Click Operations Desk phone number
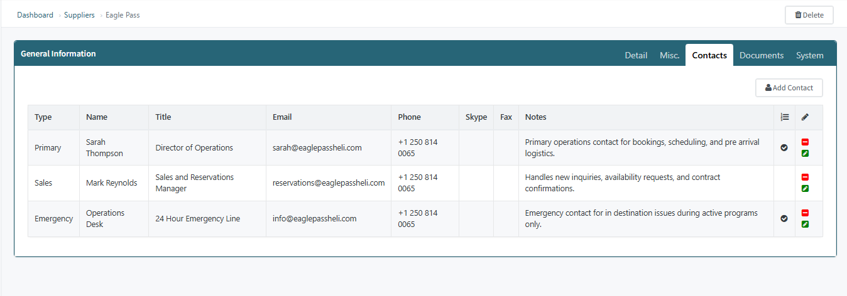This screenshot has width=847, height=296. click(418, 219)
